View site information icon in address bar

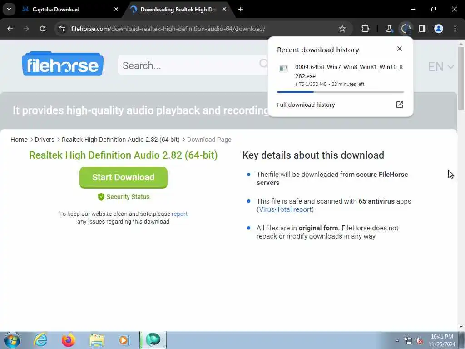click(62, 29)
